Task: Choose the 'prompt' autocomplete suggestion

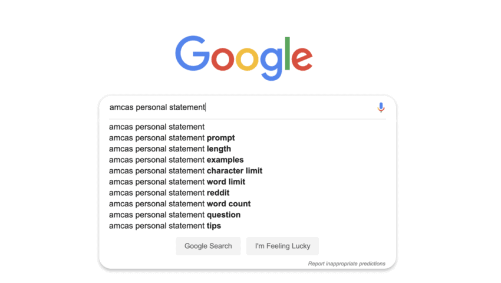Action: 172,138
